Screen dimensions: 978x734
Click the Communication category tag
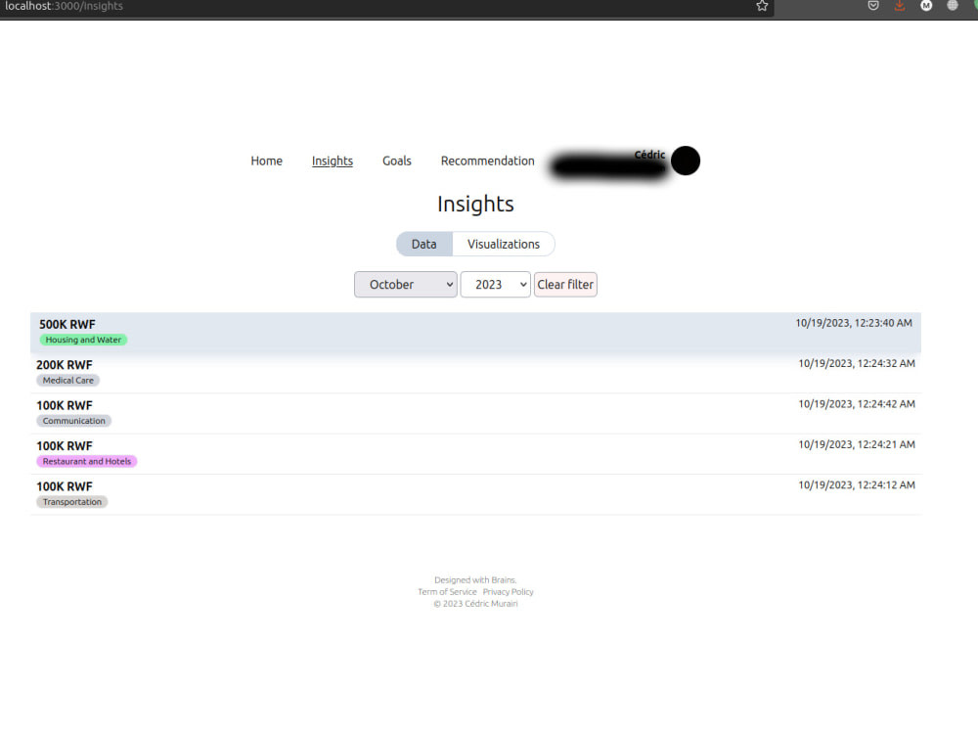74,421
